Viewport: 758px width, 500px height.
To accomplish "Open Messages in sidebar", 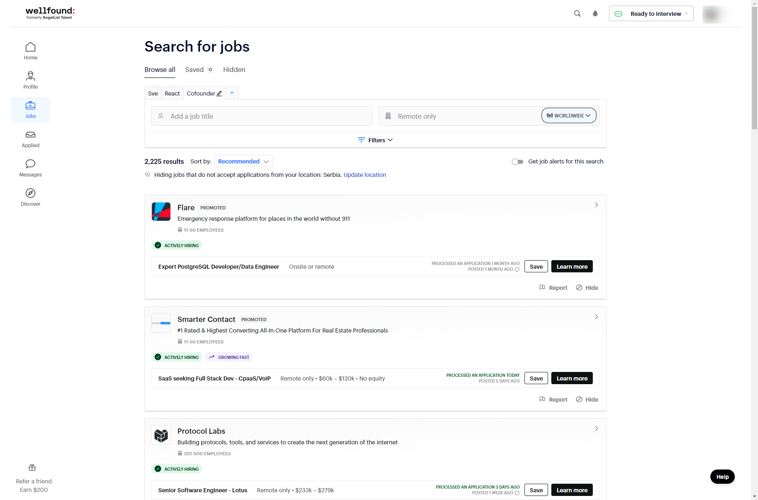I will (31, 168).
